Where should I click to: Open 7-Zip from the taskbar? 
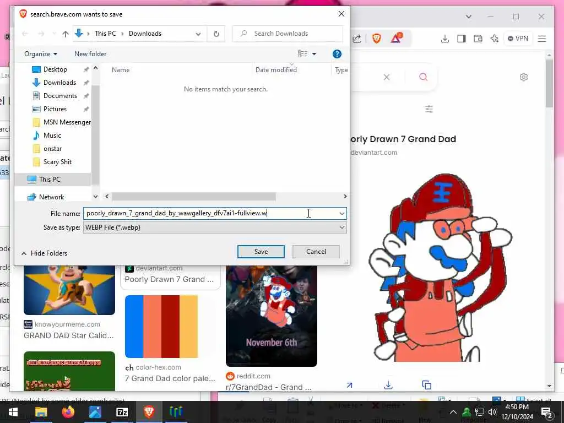click(x=122, y=412)
